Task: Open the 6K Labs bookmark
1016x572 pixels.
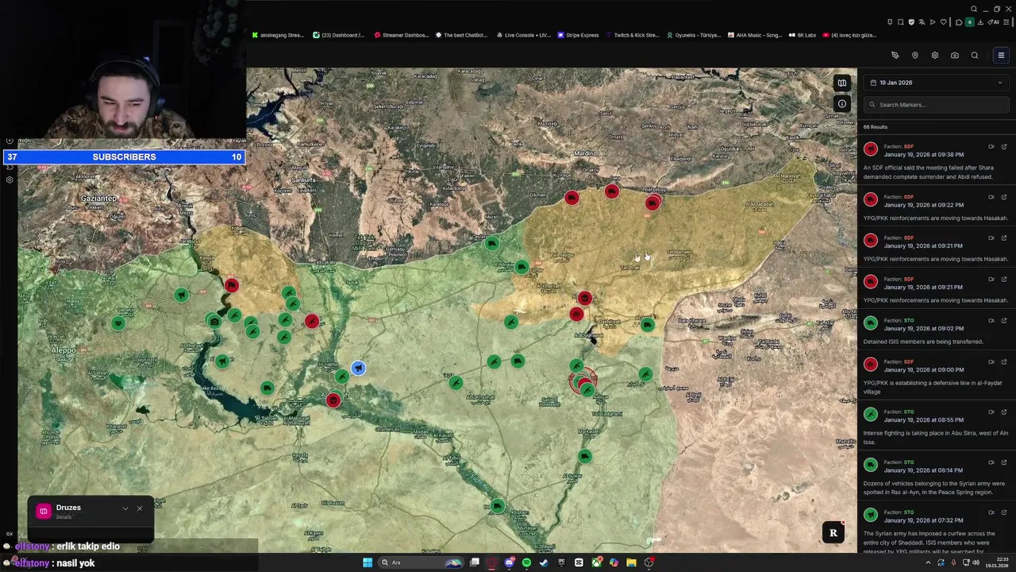Action: [802, 35]
